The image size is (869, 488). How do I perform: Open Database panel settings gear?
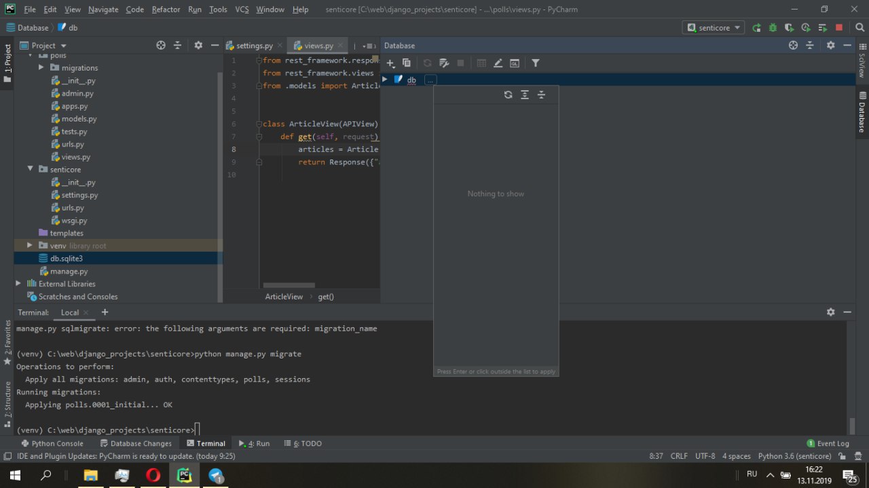tap(830, 45)
